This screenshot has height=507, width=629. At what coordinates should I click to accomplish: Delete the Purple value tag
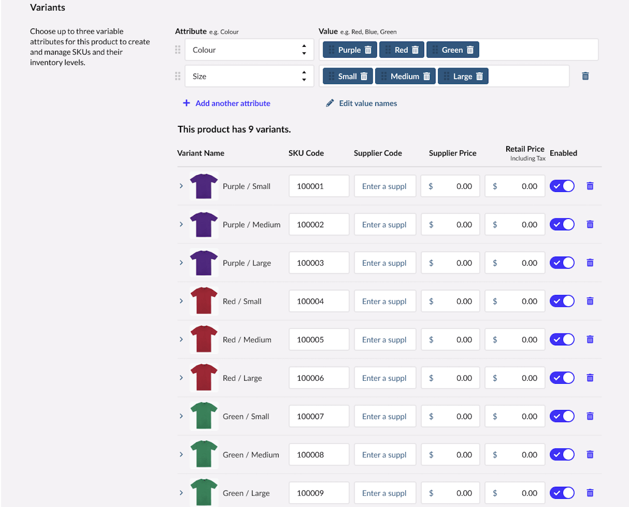coord(367,49)
